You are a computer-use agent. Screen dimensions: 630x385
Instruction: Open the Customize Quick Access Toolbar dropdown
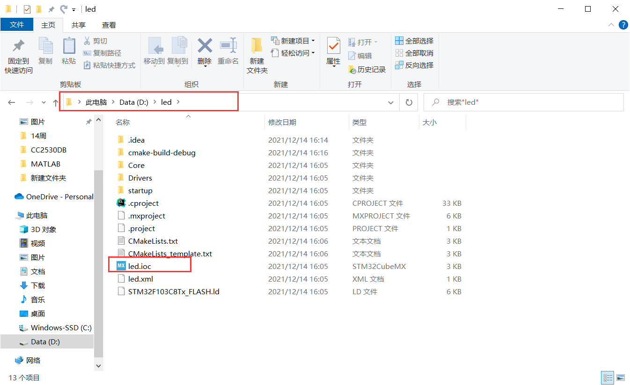coord(74,9)
